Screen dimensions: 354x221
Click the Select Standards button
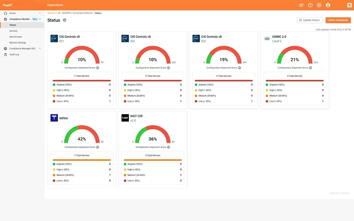[x=338, y=20]
